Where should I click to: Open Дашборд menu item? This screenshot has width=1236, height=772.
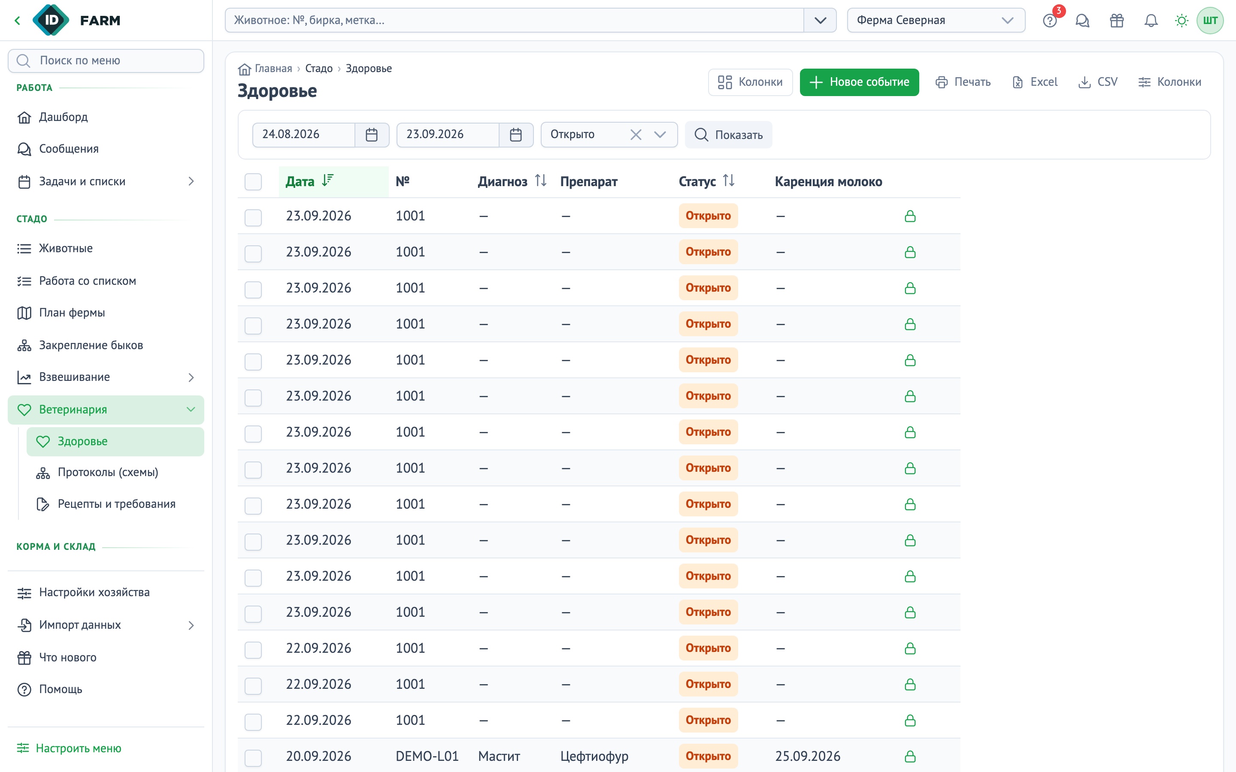(106, 118)
